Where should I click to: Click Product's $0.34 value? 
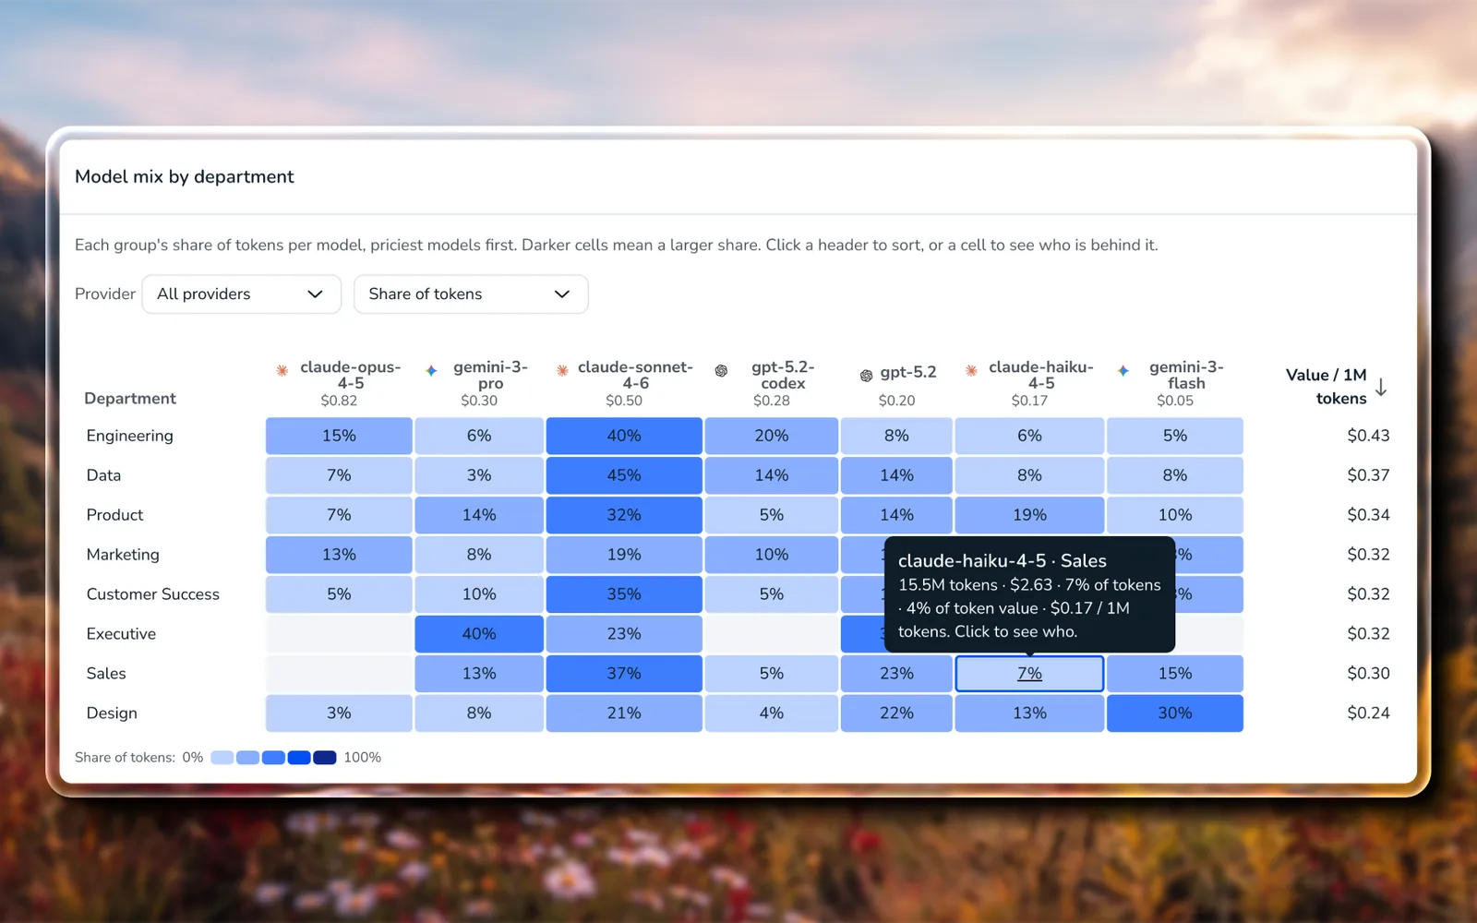coord(1368,515)
